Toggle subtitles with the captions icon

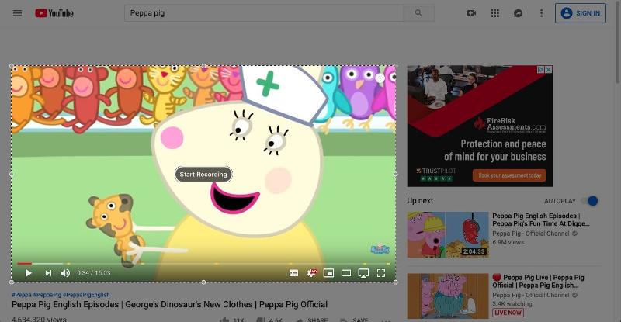click(x=293, y=273)
